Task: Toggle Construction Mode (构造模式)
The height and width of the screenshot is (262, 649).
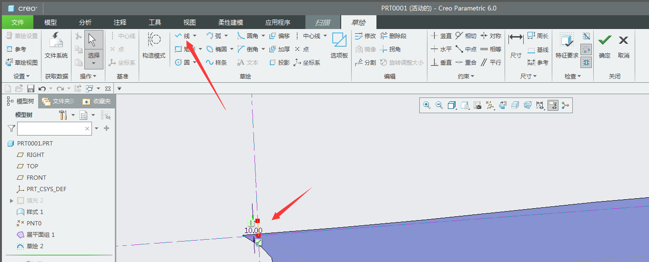Action: pos(154,46)
